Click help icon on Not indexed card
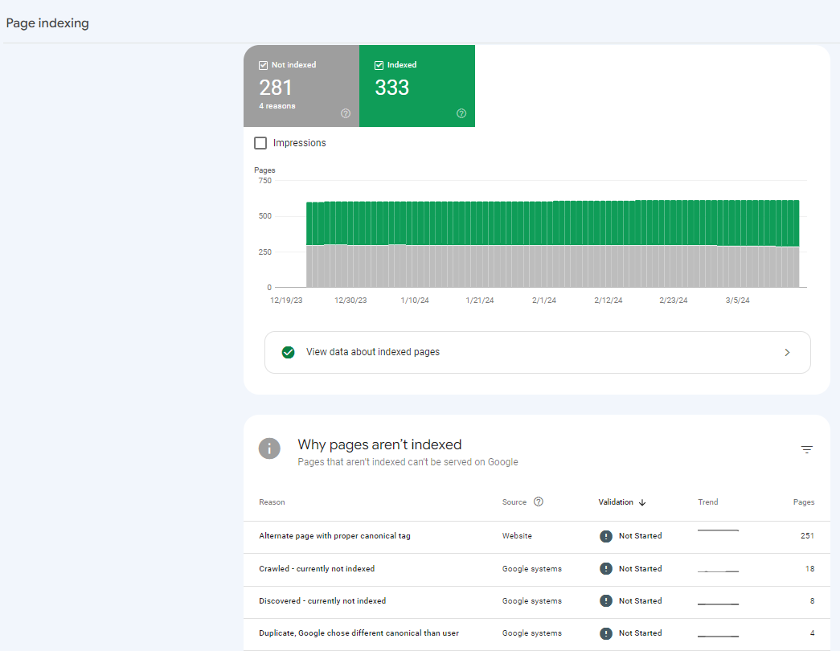 (x=346, y=113)
